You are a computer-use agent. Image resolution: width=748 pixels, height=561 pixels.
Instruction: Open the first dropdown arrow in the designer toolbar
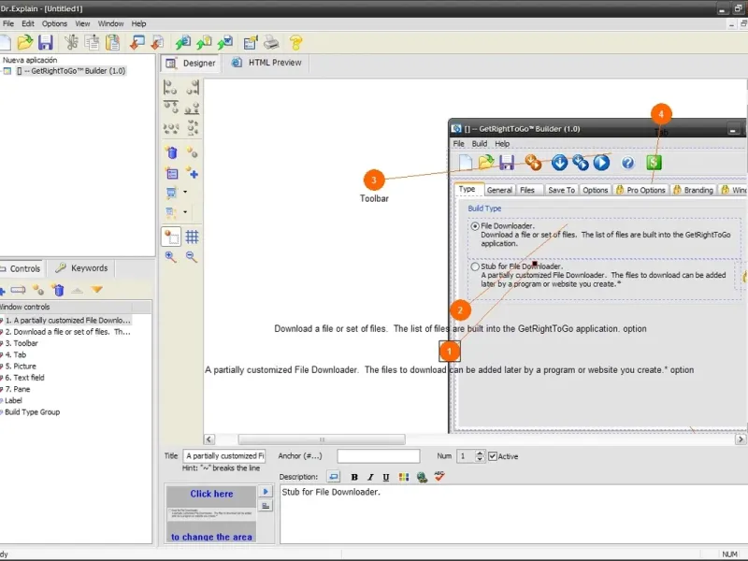coord(185,192)
